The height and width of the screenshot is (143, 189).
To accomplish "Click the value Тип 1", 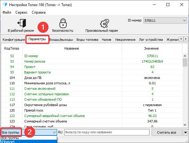I will 152,110.
